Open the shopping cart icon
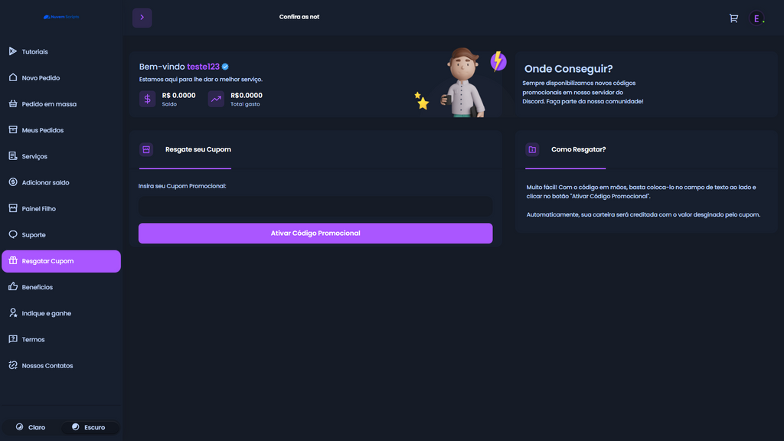The image size is (784, 441). click(733, 18)
